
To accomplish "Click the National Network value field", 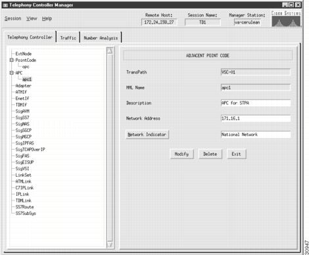I will (256, 135).
